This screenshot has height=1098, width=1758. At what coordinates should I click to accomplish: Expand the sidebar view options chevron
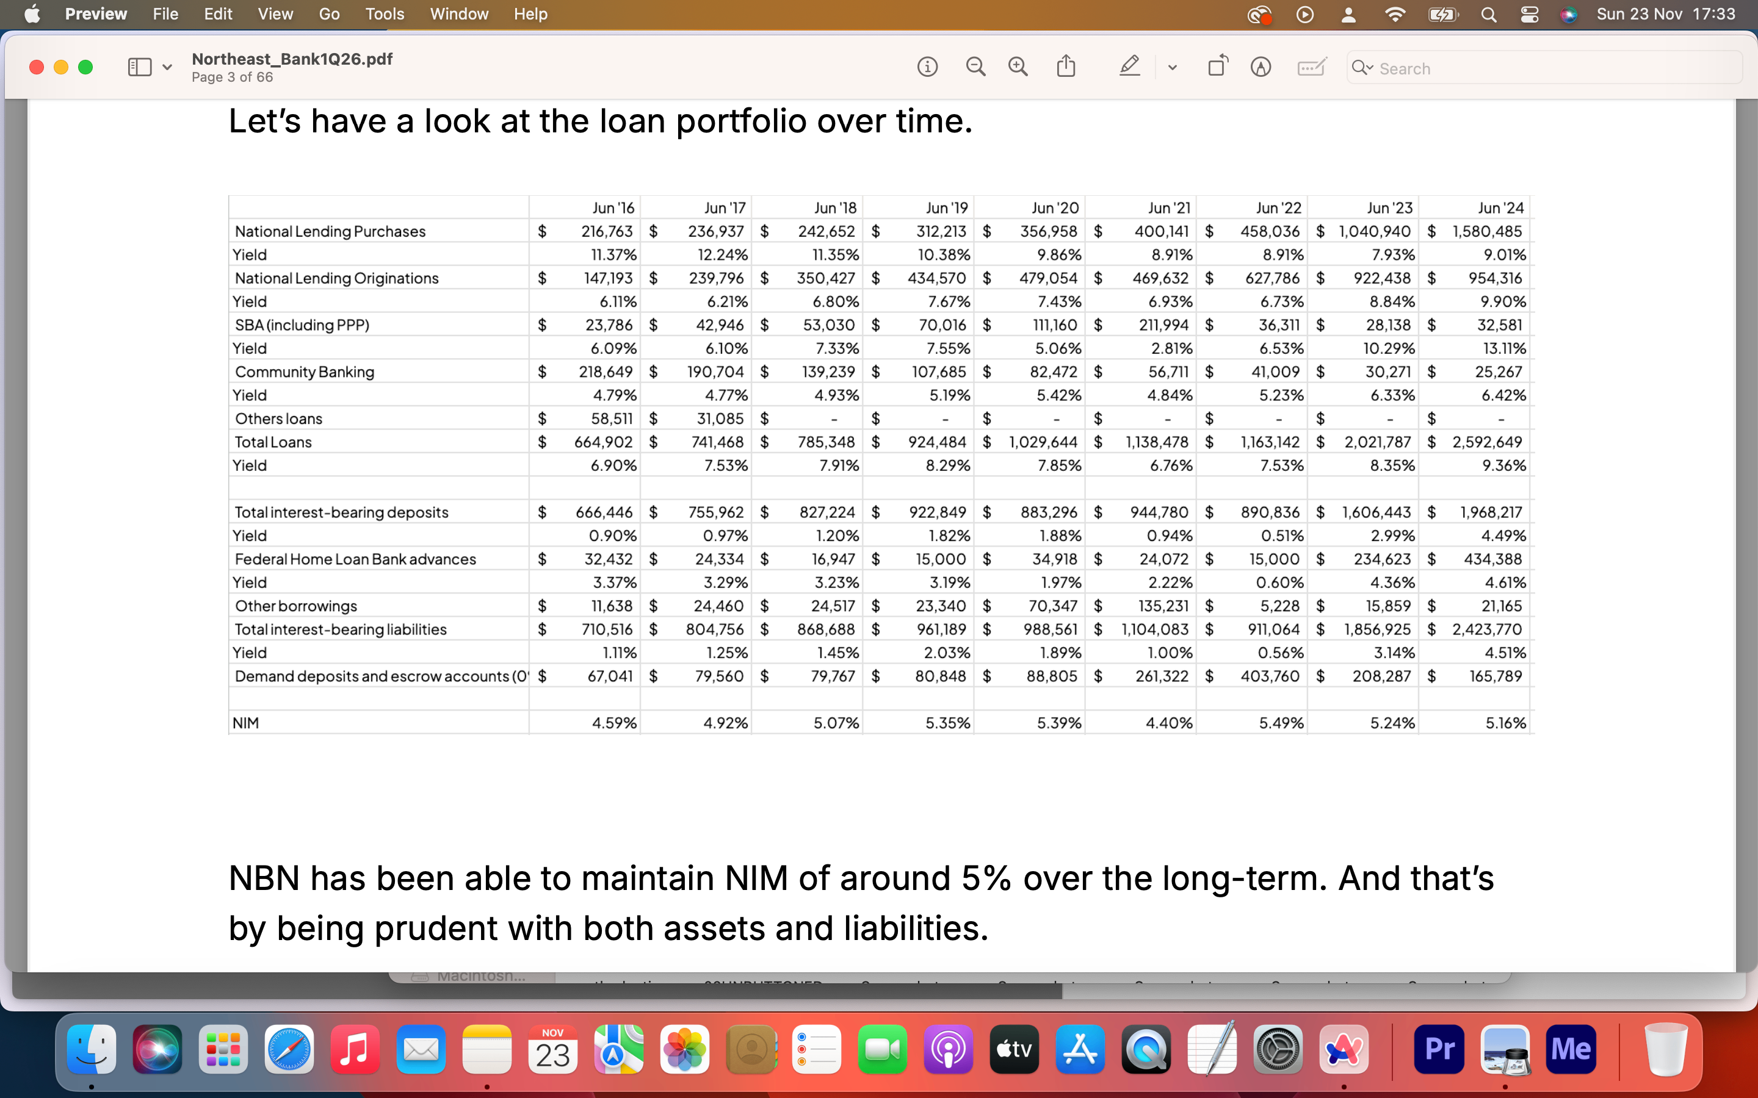click(x=167, y=68)
